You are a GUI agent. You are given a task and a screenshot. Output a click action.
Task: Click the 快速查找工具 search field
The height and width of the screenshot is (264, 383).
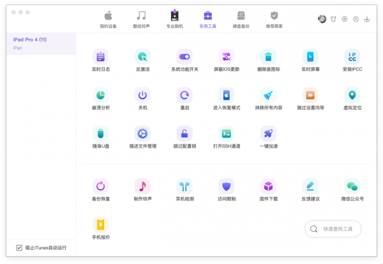click(x=333, y=229)
